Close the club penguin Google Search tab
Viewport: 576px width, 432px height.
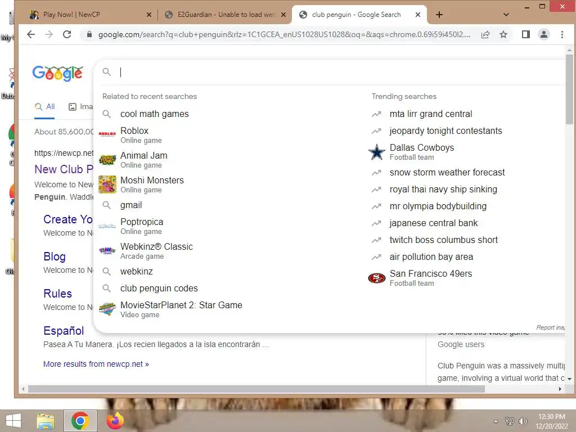click(x=418, y=15)
